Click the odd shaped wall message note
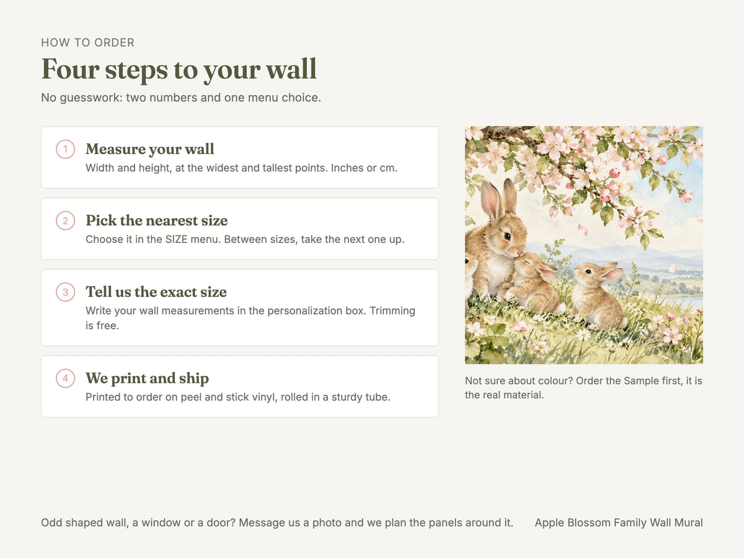This screenshot has height=558, width=744. pos(277,523)
